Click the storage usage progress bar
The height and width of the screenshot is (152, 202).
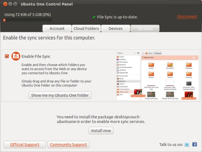point(28,20)
